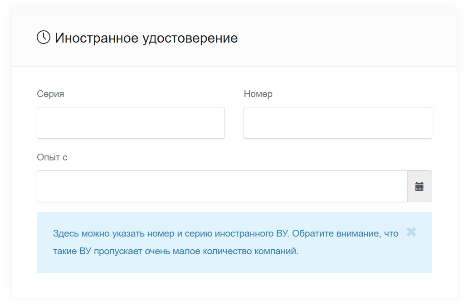
Task: Click the phrase Обратите внимание in the alert
Action: (336, 234)
